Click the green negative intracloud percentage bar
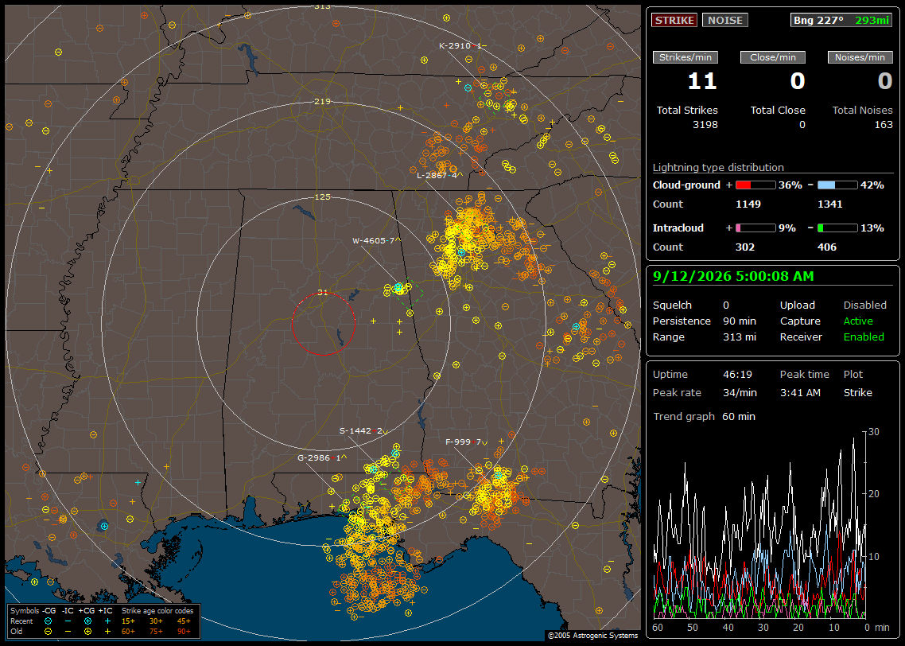Screen dimensions: 905x646 coord(837,228)
